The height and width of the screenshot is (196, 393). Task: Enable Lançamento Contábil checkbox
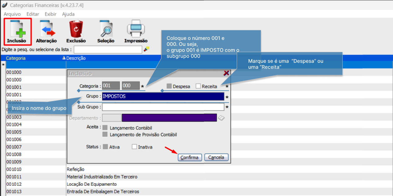[105, 128]
